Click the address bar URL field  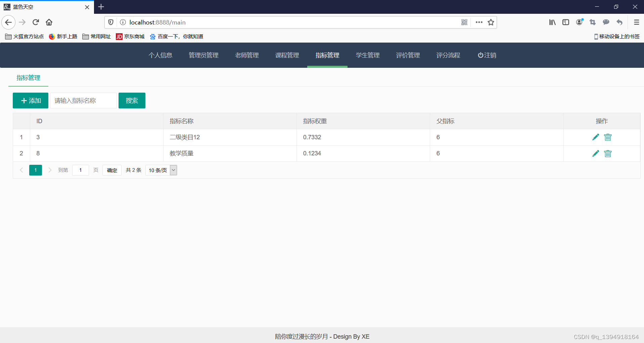click(292, 22)
